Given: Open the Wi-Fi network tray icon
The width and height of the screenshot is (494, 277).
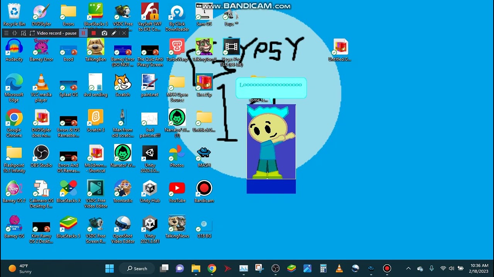Looking at the screenshot, I should pos(443,268).
